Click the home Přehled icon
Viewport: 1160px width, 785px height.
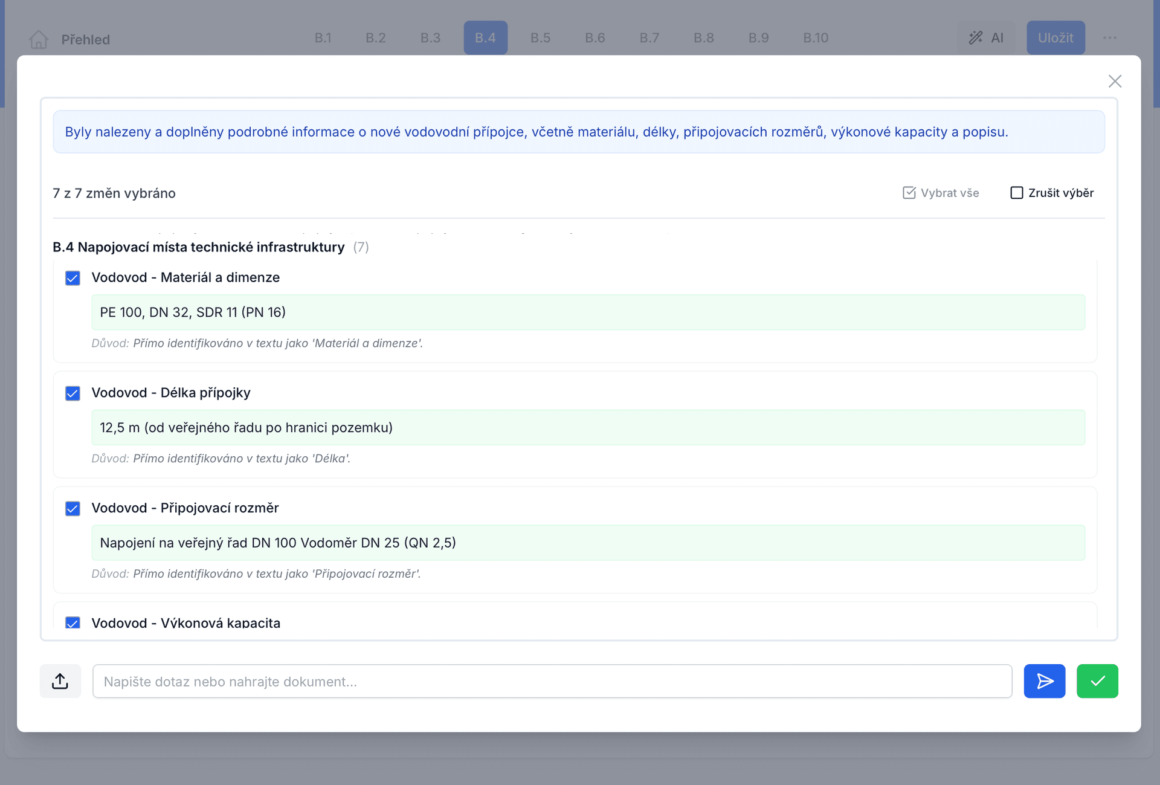[39, 39]
